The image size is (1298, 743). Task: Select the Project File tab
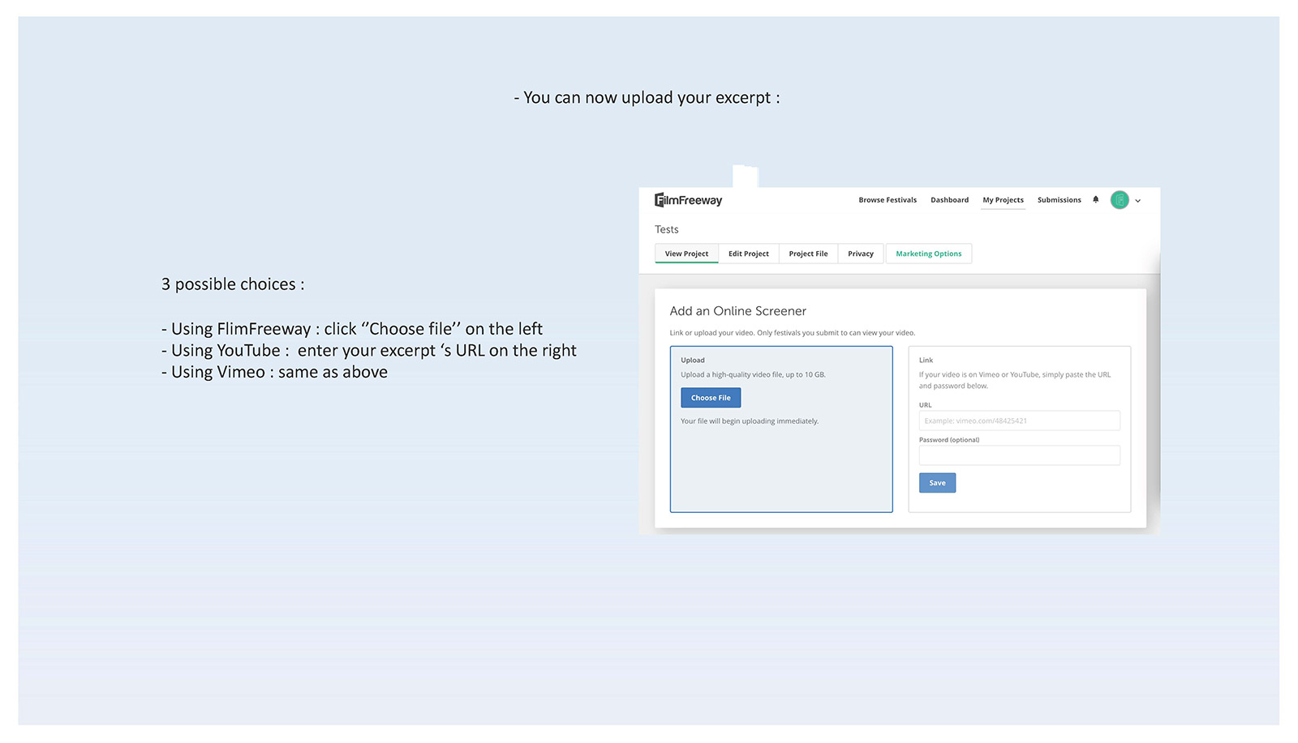[x=808, y=254]
